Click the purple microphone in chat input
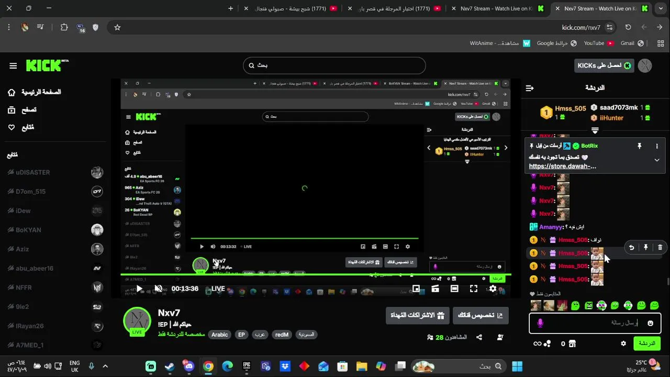The image size is (670, 377). (540, 323)
